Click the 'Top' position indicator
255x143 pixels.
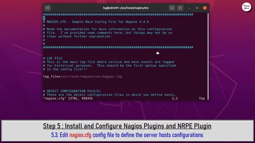click(202, 99)
